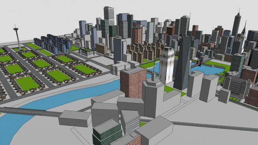
Task: Click the space needle tower on left
Action: (x=17, y=37)
